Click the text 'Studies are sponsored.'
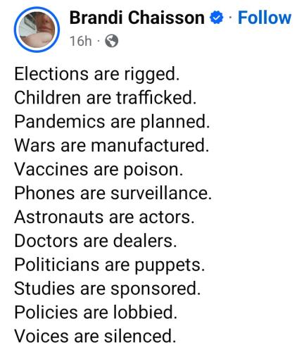304x352 pixels. (x=108, y=289)
